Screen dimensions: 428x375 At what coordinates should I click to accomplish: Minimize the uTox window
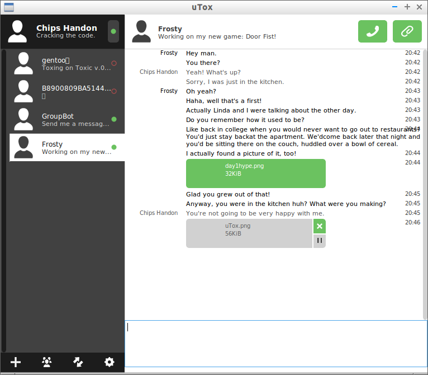[394, 7]
